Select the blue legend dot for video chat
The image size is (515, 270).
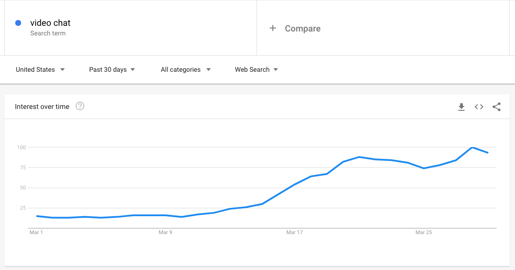17,22
